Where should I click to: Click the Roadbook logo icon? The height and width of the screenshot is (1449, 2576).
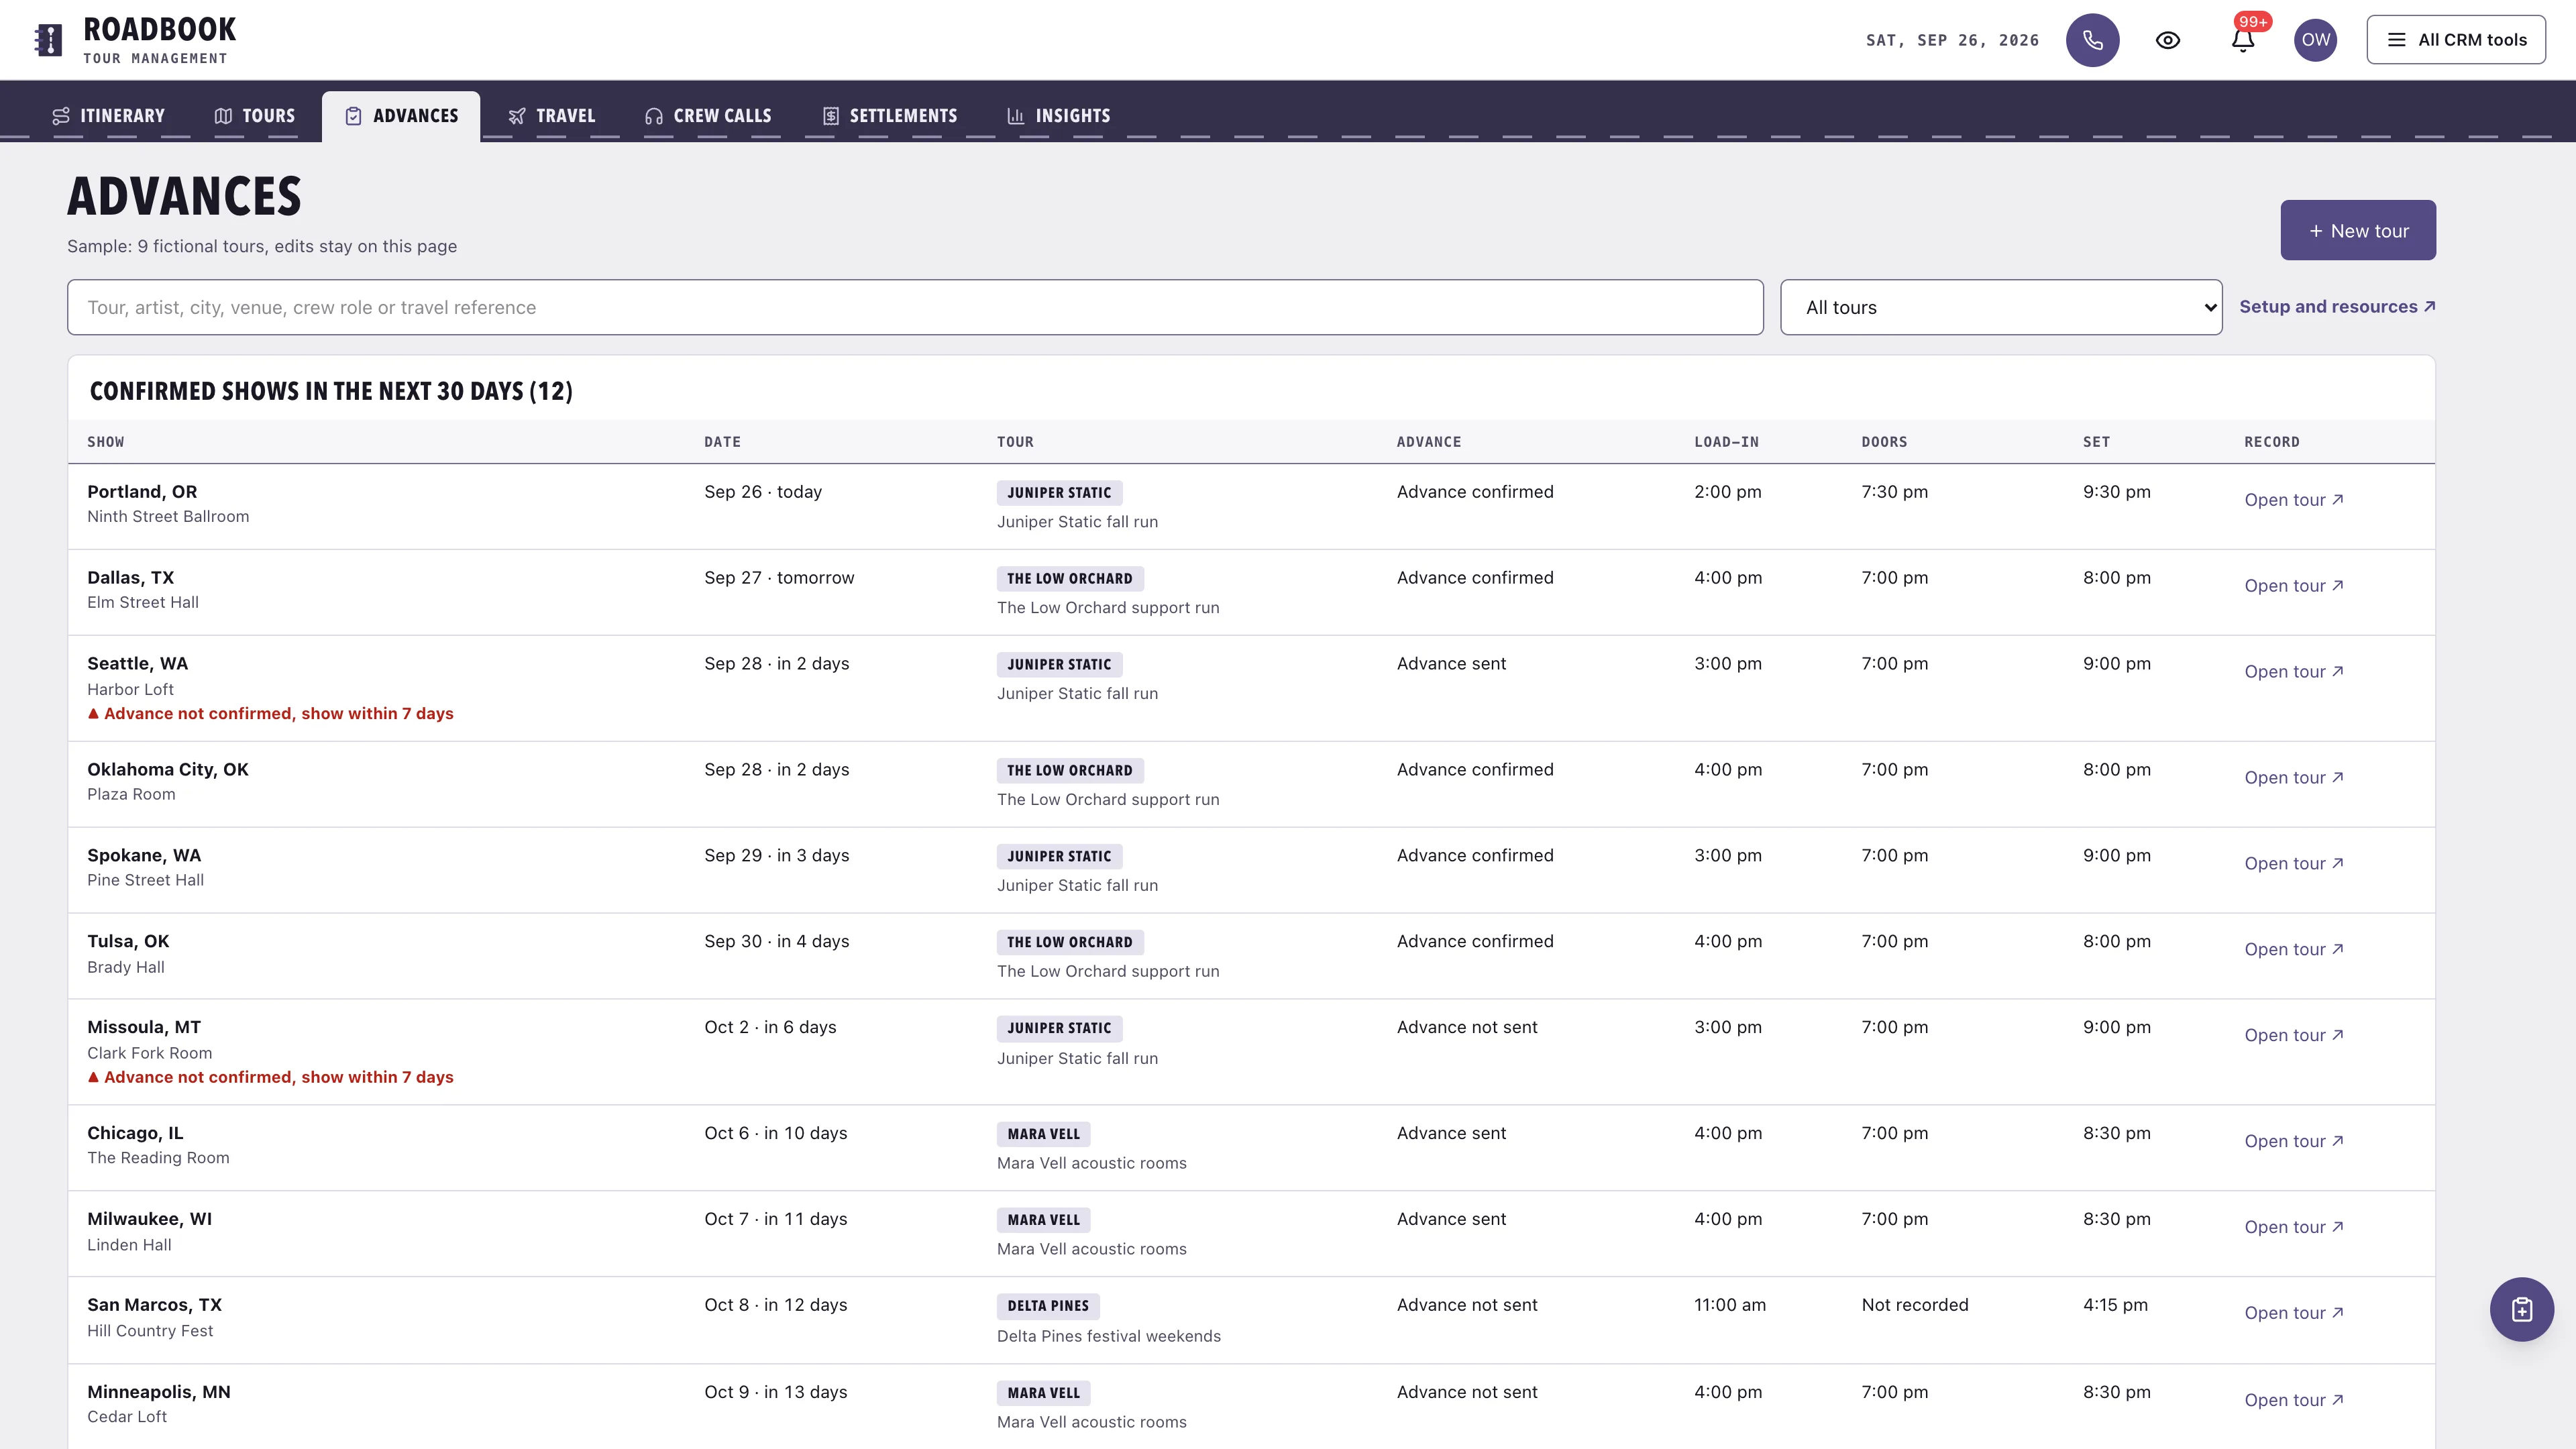click(48, 40)
